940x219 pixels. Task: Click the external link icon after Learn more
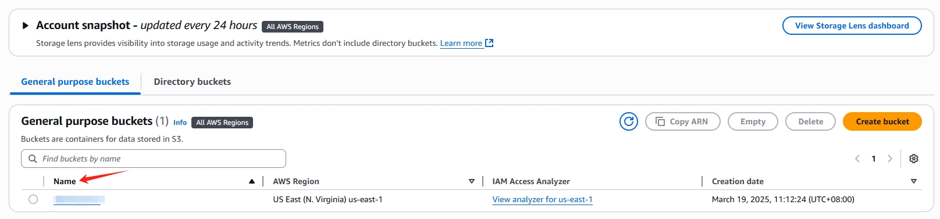(489, 43)
